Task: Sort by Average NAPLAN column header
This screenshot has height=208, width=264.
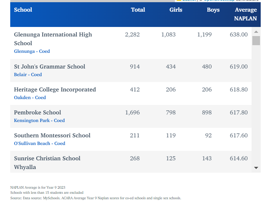Action: click(x=245, y=14)
